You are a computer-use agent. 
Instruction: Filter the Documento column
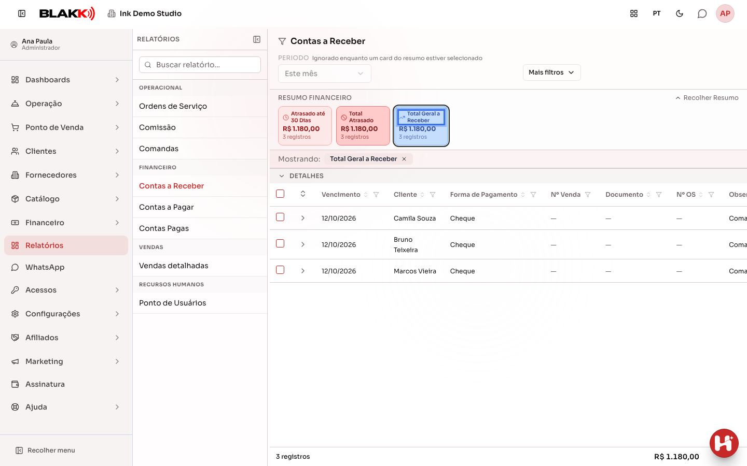659,195
